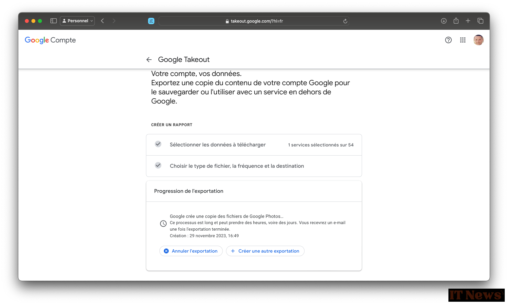This screenshot has width=508, height=305.
Task: Go back with Safari's back arrow
Action: 102,21
